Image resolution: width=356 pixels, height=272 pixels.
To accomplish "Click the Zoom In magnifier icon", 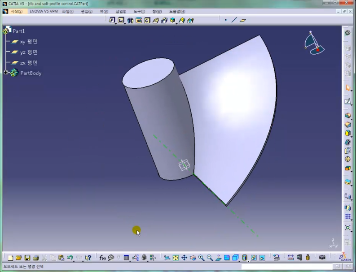I will point(201,258).
